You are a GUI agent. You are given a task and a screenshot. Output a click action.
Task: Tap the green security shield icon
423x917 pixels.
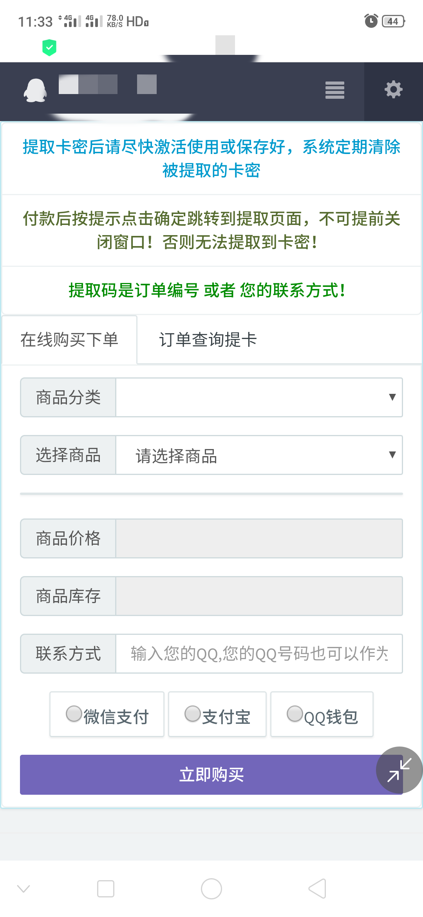pyautogui.click(x=49, y=47)
